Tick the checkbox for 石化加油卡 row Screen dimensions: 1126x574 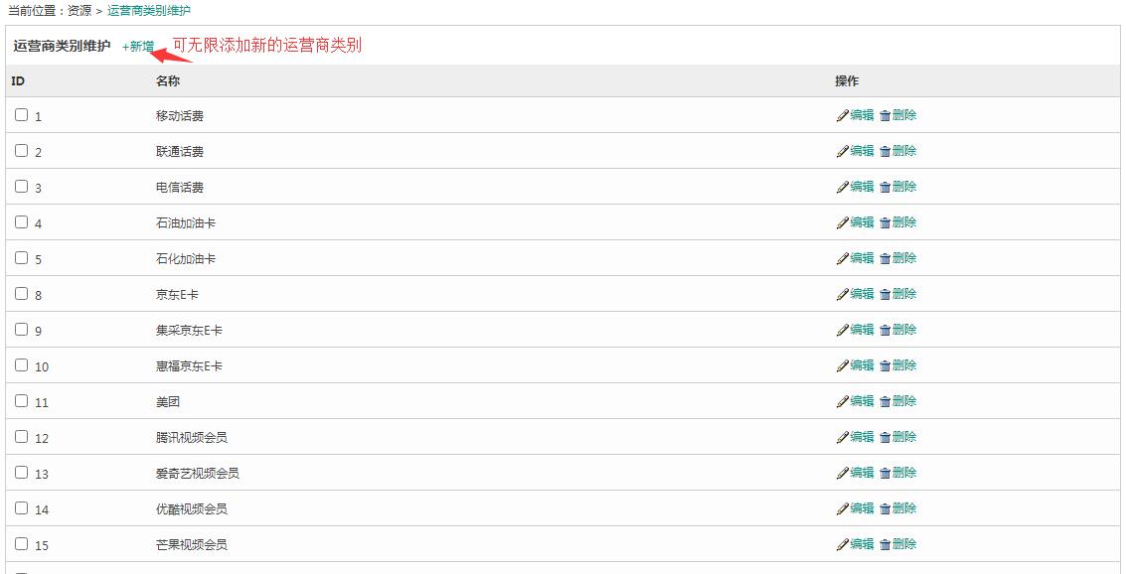point(22,257)
